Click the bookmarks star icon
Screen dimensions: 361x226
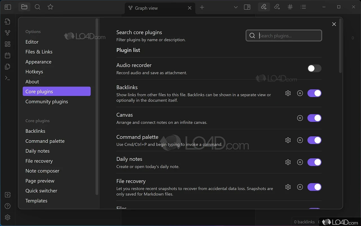(x=50, y=7)
